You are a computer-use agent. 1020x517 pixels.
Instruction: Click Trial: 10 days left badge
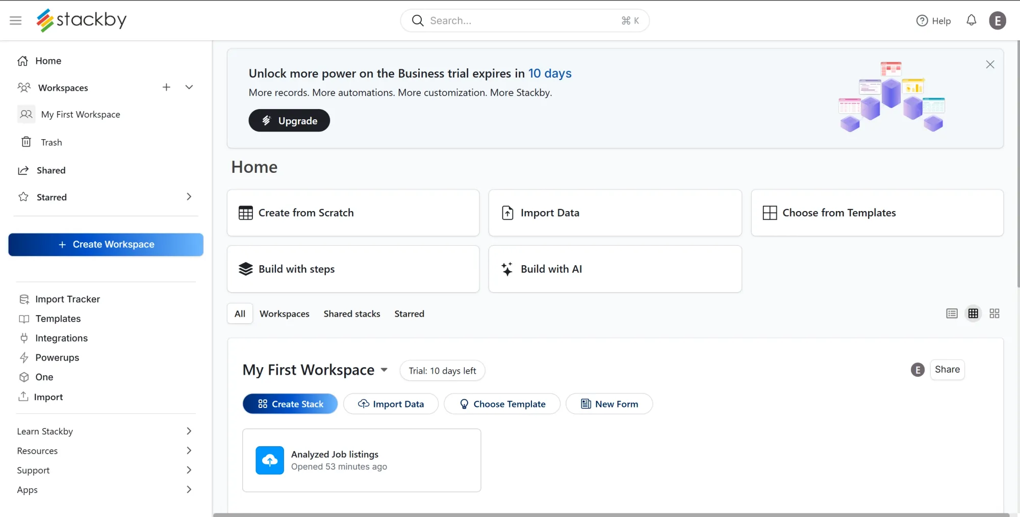(442, 371)
